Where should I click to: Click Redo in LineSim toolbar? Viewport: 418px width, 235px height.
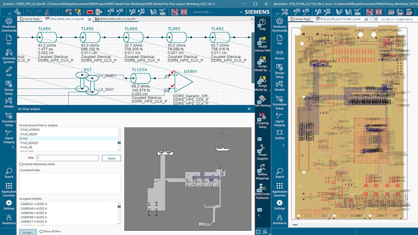pos(39,12)
